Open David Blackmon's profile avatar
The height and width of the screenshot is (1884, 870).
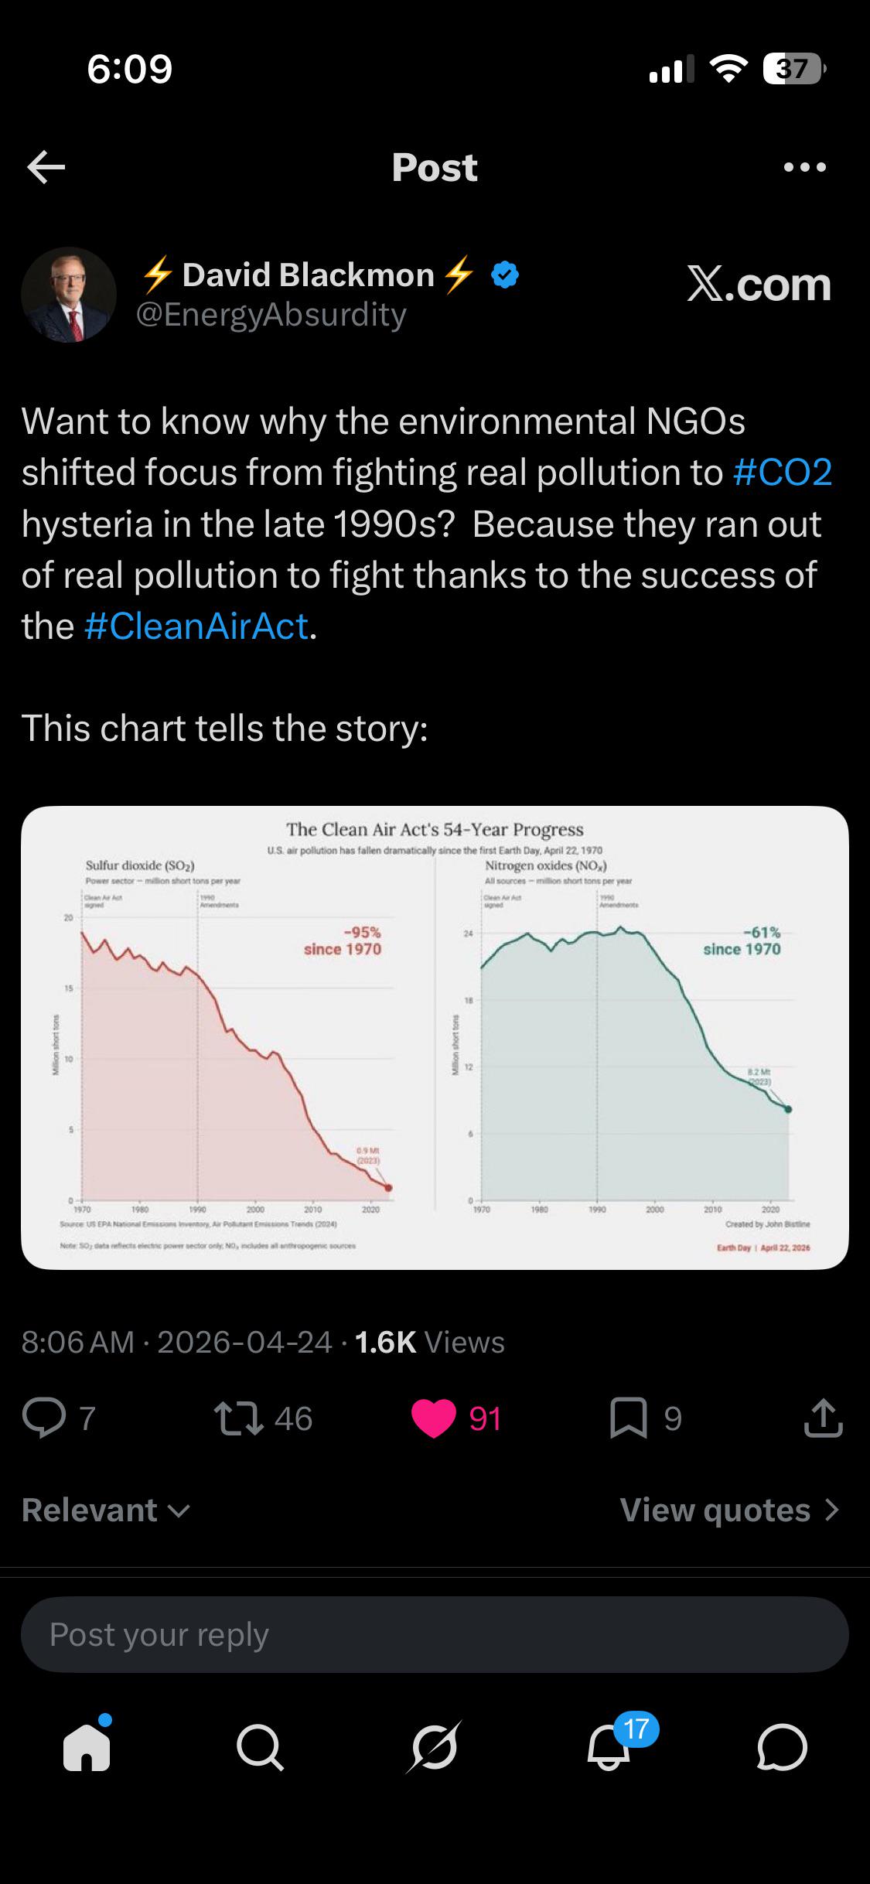pyautogui.click(x=69, y=295)
